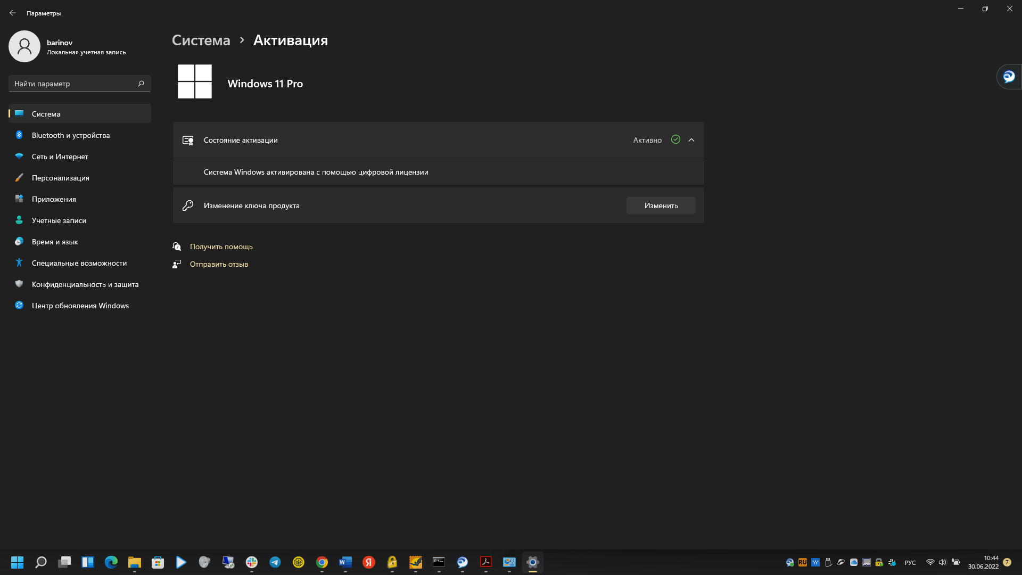Navigate to Время и язык
Screen dimensions: 1022x575
[80, 242]
